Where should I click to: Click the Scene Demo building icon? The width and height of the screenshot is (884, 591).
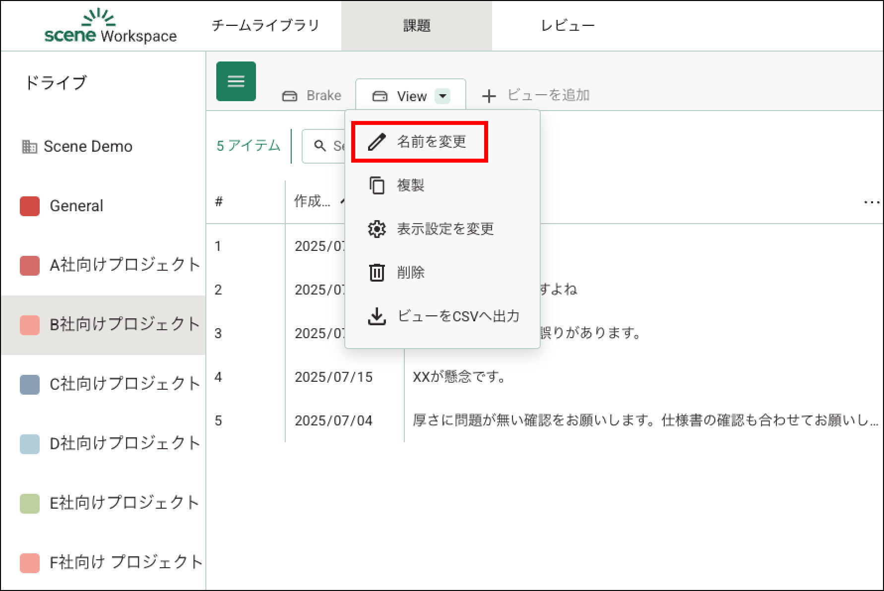pos(29,147)
